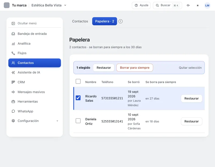Click the Tu marca brand name
Image resolution: width=215 pixels, height=167 pixels.
(19, 5)
